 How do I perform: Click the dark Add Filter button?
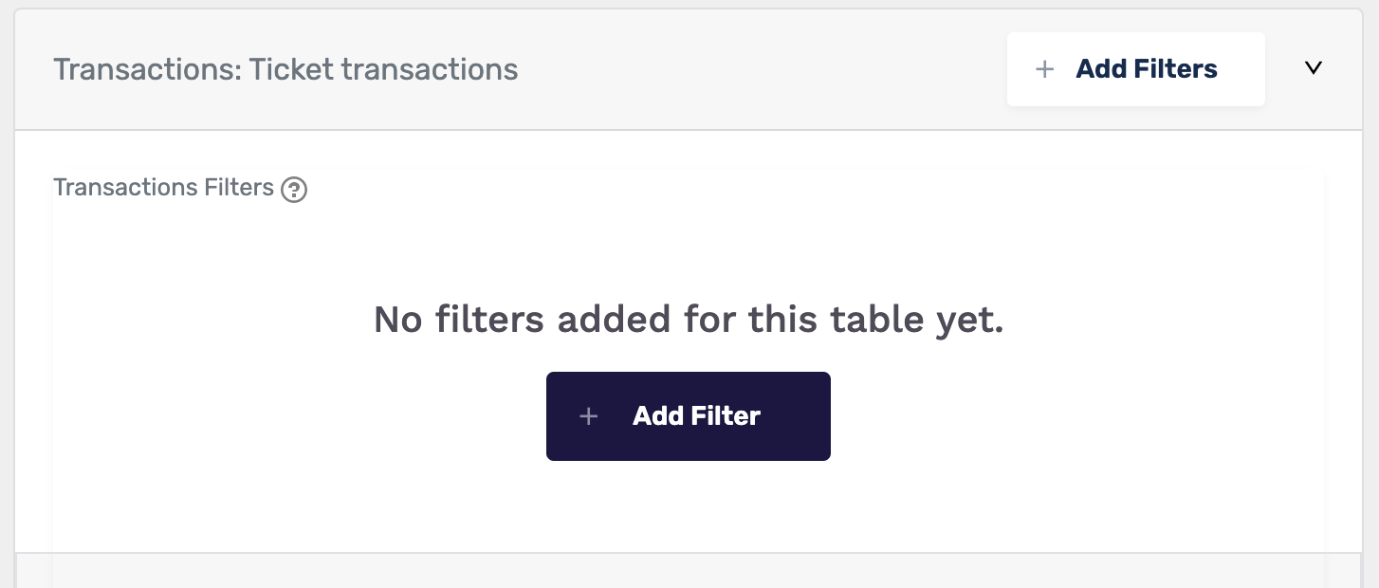pos(689,416)
